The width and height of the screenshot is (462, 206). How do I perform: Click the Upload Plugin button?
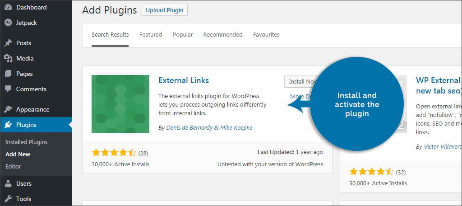coord(164,10)
